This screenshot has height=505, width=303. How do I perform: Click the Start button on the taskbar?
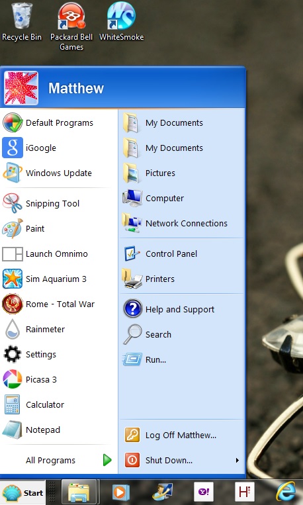[x=22, y=493]
